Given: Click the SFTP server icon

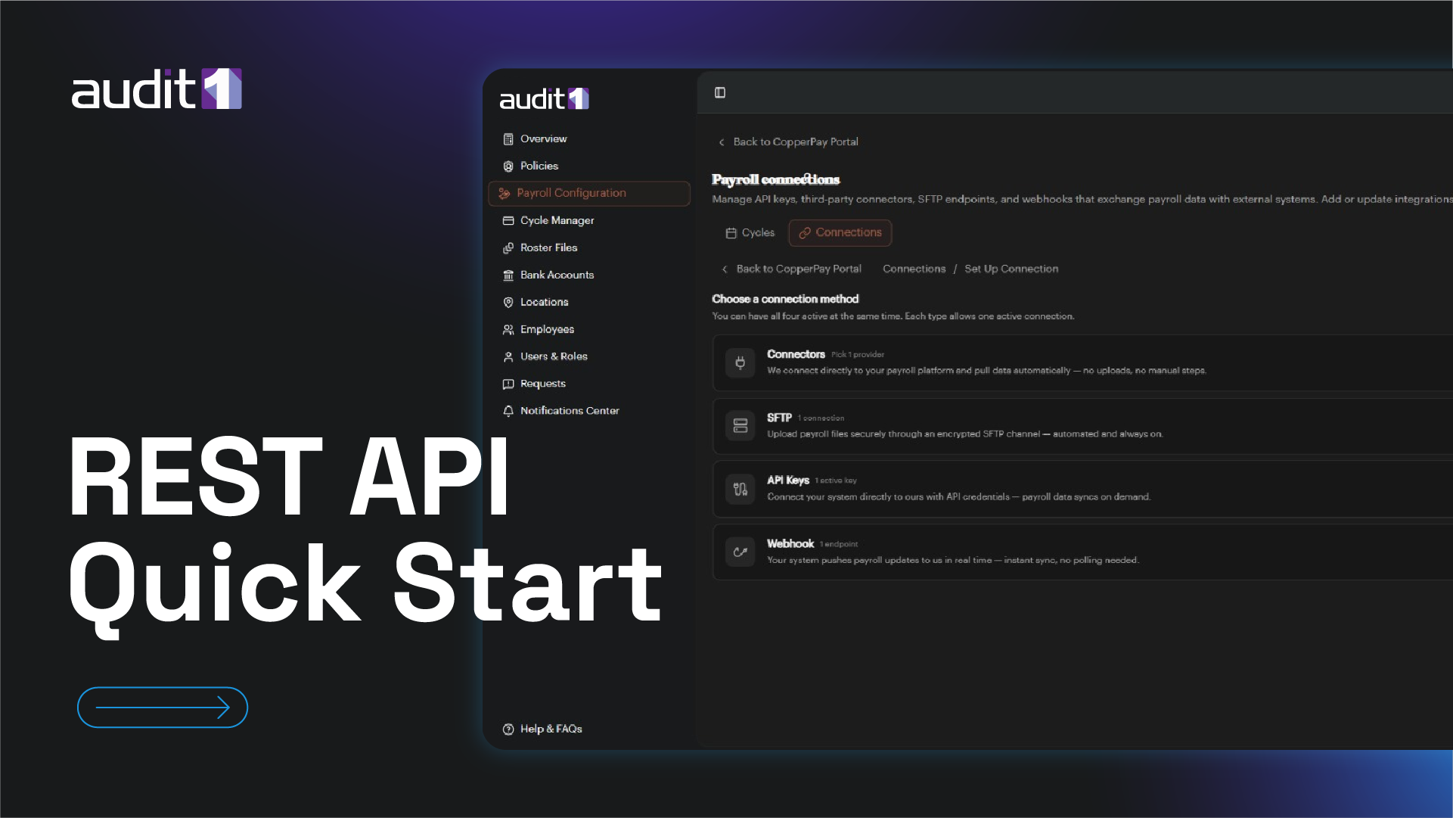Looking at the screenshot, I should pyautogui.click(x=740, y=425).
